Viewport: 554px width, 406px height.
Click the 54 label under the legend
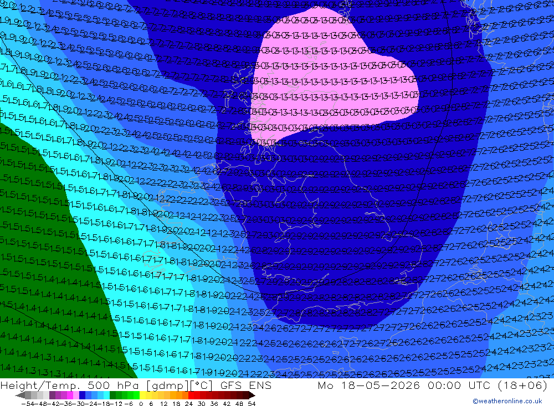pyautogui.click(x=252, y=403)
